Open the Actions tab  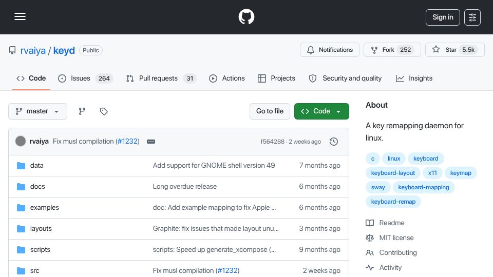(226, 78)
